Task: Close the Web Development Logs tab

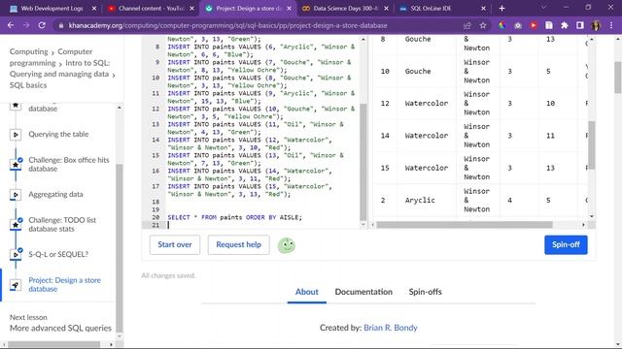Action: [94, 9]
